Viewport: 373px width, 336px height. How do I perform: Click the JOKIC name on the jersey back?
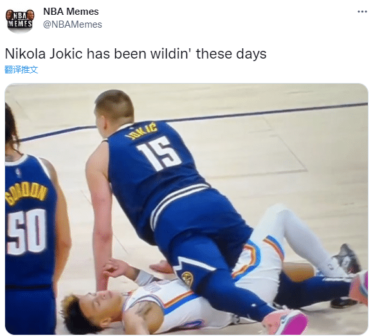(141, 131)
